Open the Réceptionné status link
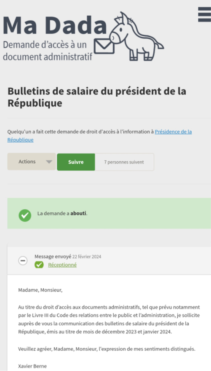This screenshot has height=371, width=211. (x=62, y=265)
